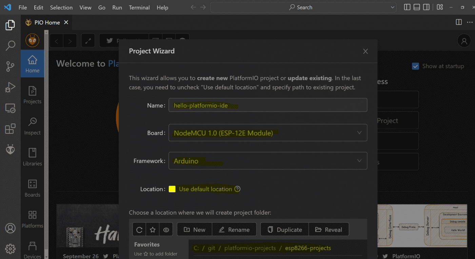Open PIO Inspect section
The width and height of the screenshot is (475, 259).
[x=33, y=126]
